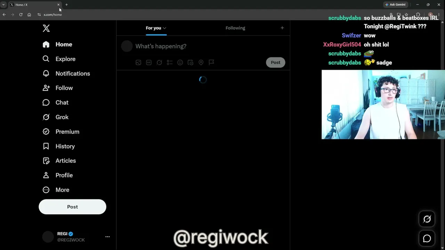This screenshot has width=445, height=250.
Task: Open the floating Grok button
Action: pos(427,219)
